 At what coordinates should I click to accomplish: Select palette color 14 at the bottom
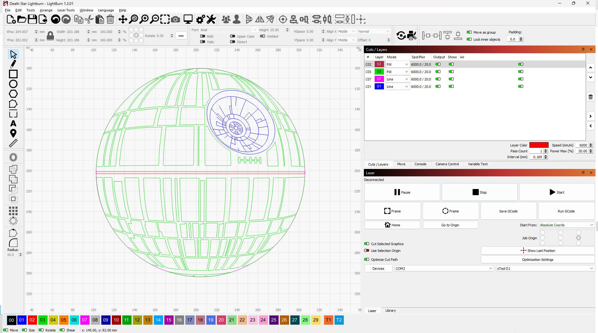[x=158, y=320]
